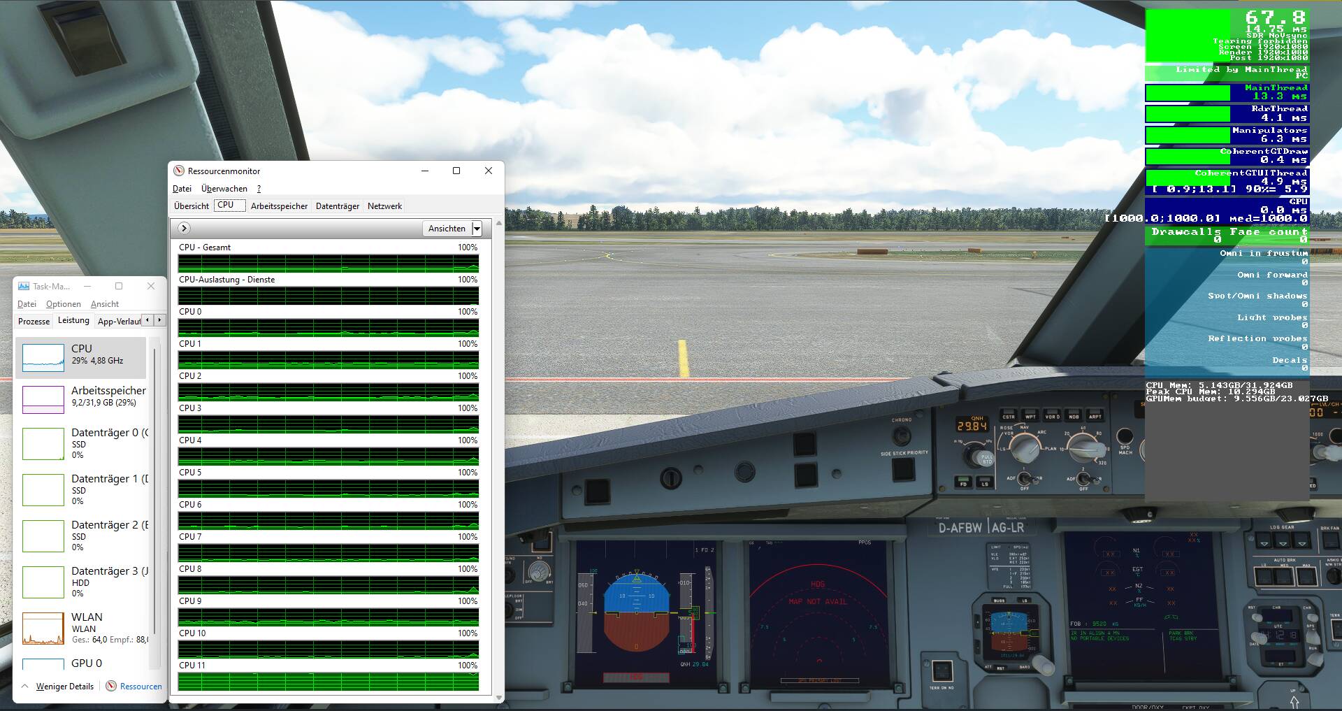Open the Ansichten dropdown arrow

tap(477, 229)
